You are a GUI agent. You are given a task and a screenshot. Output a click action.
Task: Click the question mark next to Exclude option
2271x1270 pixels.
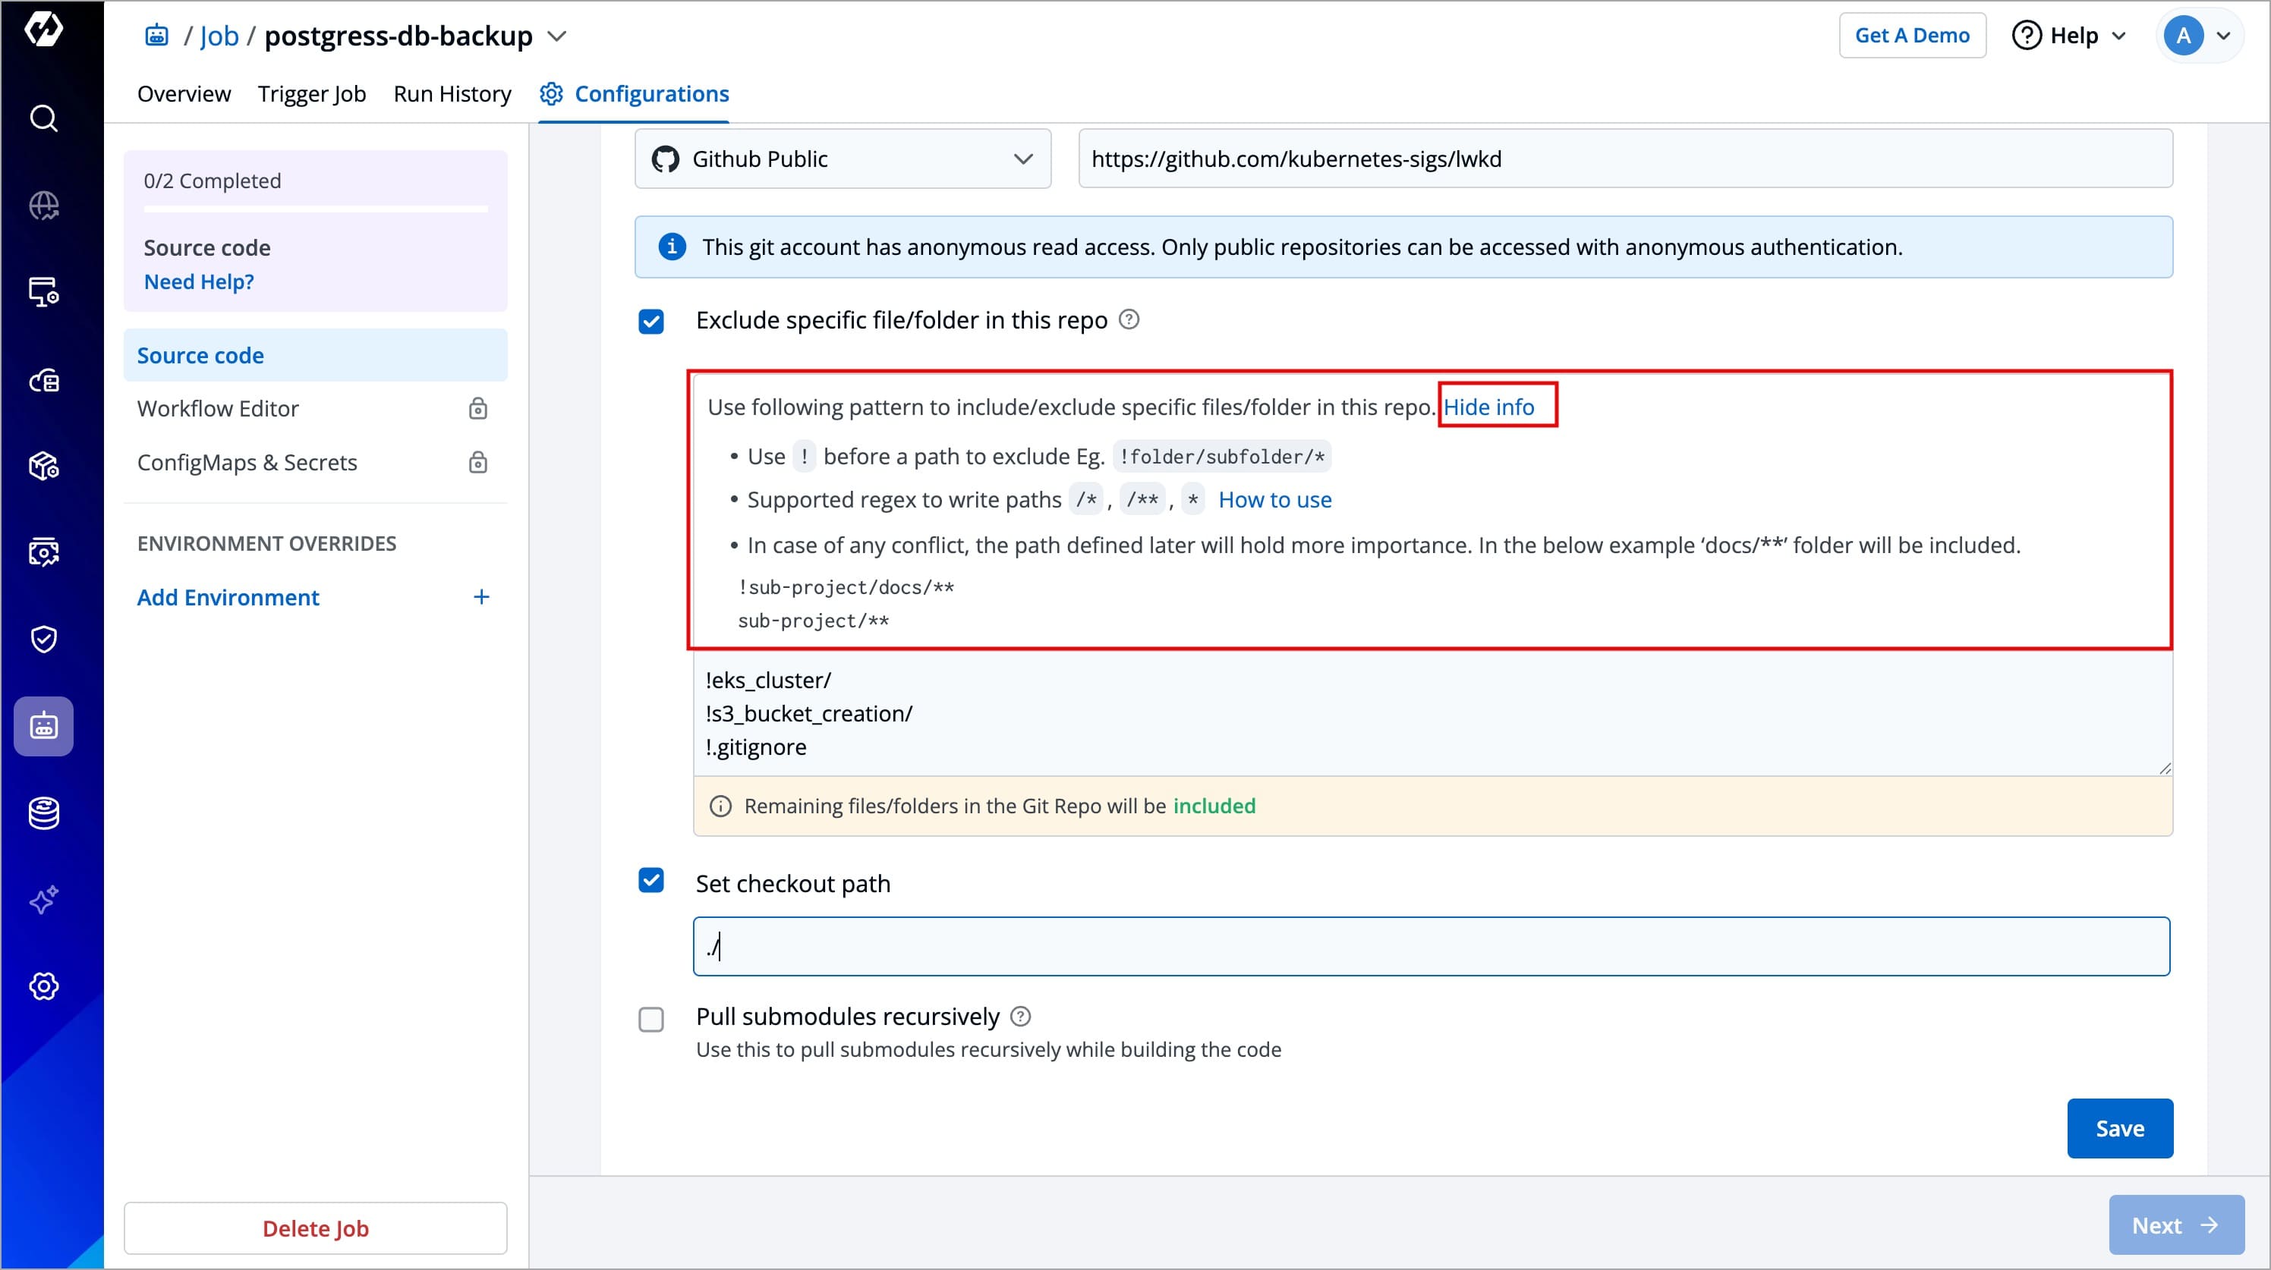[x=1129, y=319]
